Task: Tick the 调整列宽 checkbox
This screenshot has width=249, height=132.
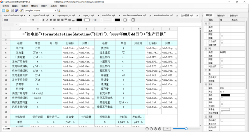Action: coord(222,45)
